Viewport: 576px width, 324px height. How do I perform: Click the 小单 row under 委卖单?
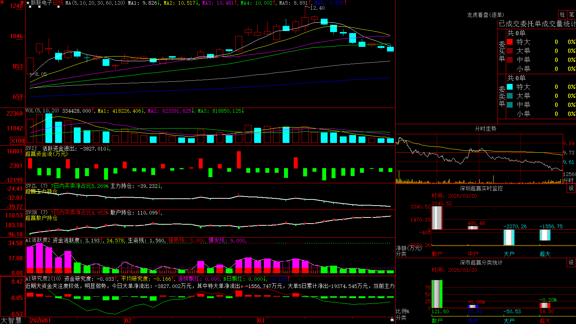pyautogui.click(x=541, y=114)
